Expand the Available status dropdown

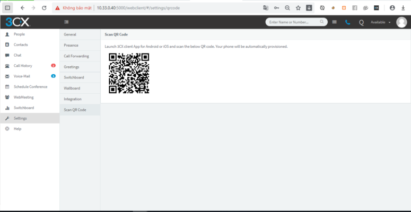(x=380, y=22)
